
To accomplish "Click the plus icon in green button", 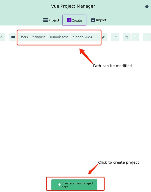I will (59, 185).
